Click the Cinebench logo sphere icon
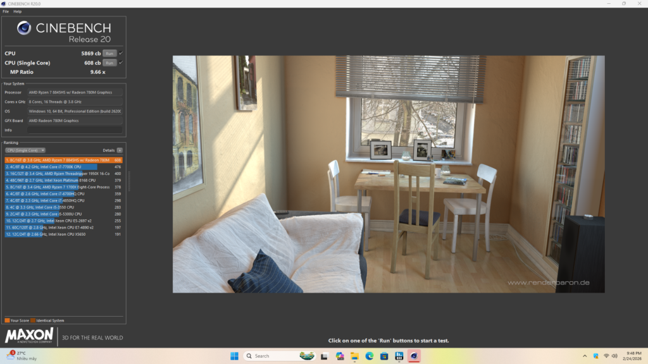Screen dimensions: 648x364 coord(25,28)
